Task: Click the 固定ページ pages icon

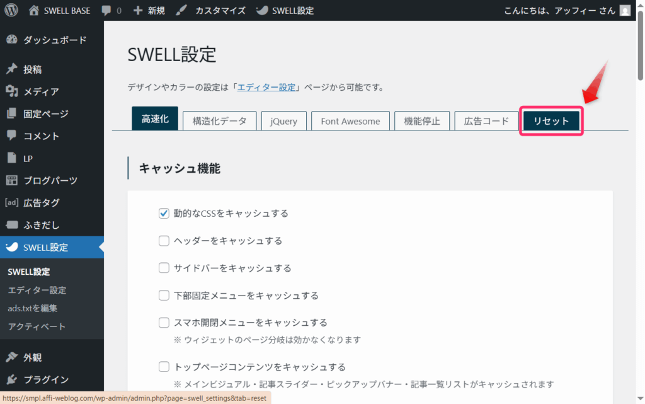Action: (x=12, y=113)
